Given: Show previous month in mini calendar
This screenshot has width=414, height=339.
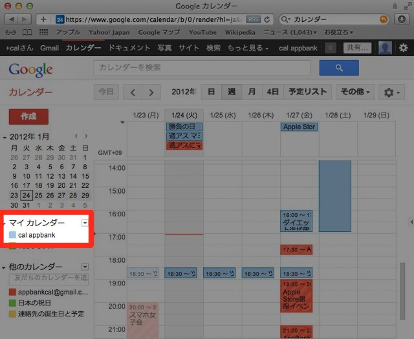Looking at the screenshot, I should (x=76, y=136).
